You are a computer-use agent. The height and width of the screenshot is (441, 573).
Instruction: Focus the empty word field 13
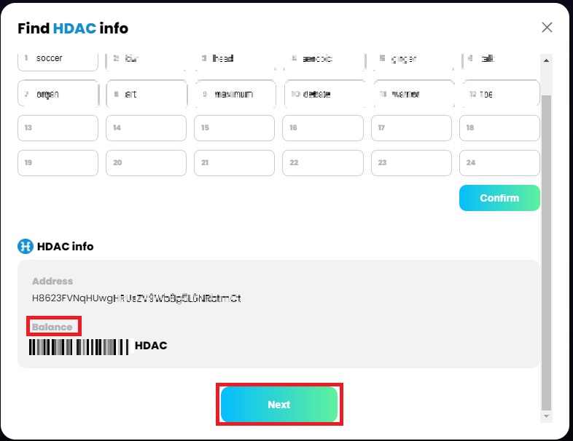[x=58, y=127]
